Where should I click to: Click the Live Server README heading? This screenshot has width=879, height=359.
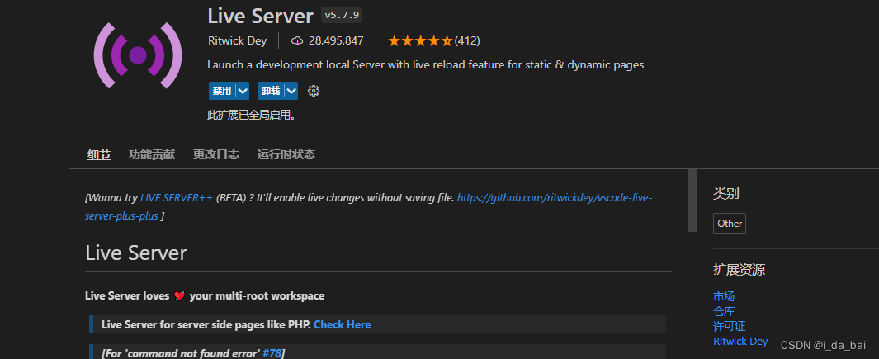point(135,253)
